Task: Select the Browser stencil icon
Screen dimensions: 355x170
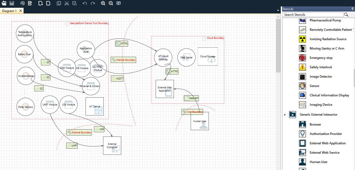Action: [302, 124]
